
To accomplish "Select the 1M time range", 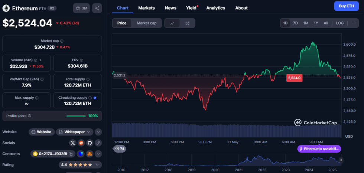I will pyautogui.click(x=306, y=23).
